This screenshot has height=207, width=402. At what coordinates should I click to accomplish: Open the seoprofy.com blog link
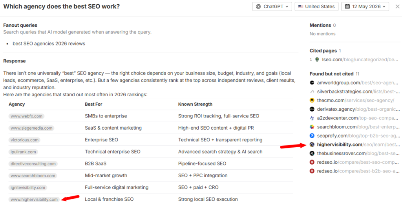click(358, 136)
